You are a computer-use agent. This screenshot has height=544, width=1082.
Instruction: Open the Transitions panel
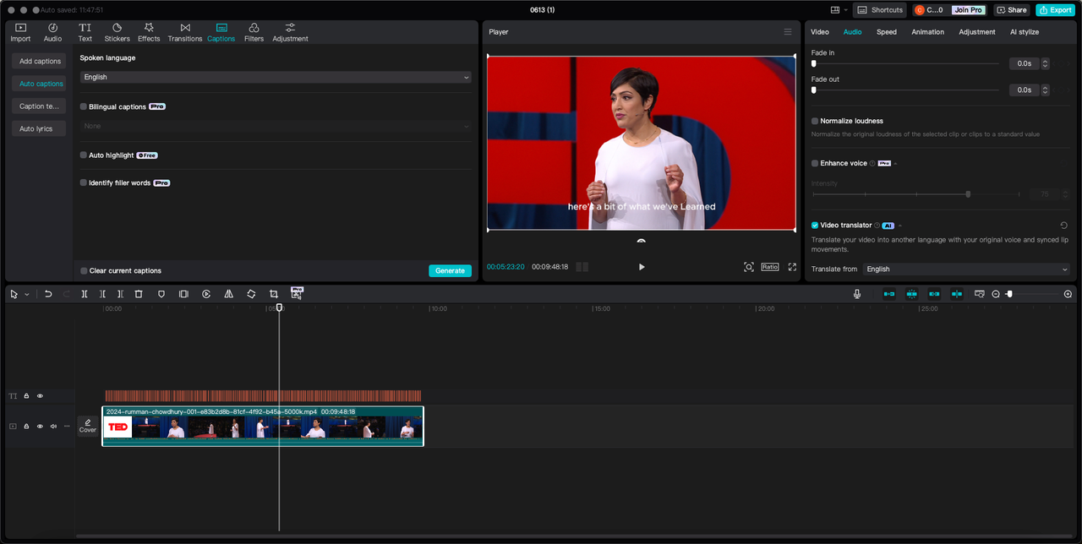point(185,32)
